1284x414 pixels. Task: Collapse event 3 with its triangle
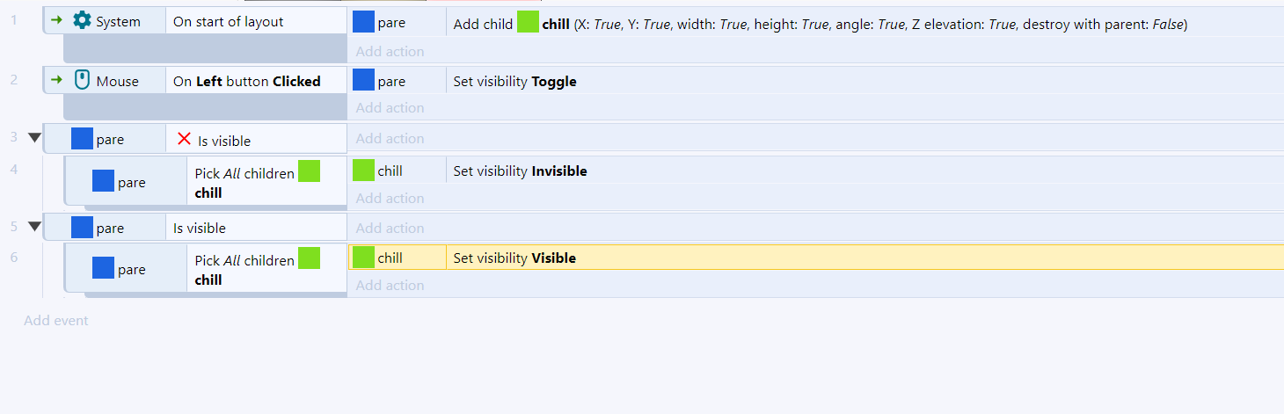[x=34, y=138]
